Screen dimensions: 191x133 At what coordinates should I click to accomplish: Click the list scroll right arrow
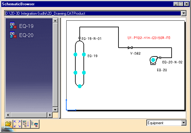point(50,115)
